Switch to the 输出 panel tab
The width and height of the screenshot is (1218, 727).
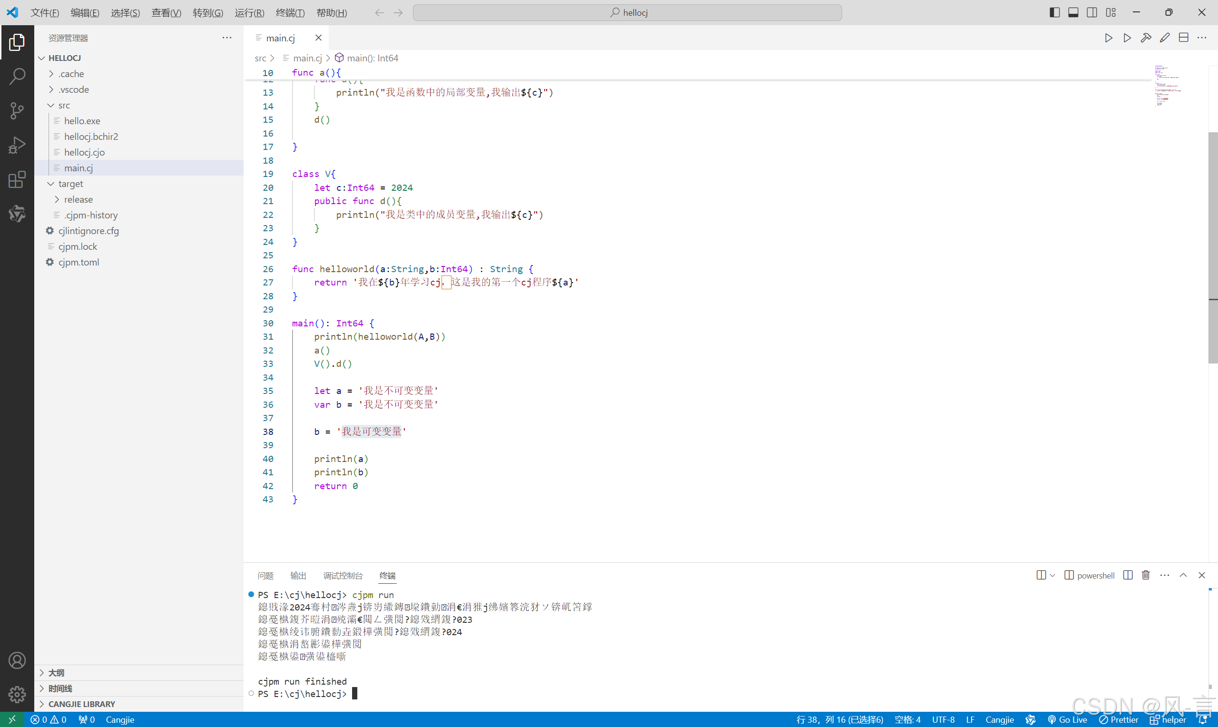coord(298,576)
